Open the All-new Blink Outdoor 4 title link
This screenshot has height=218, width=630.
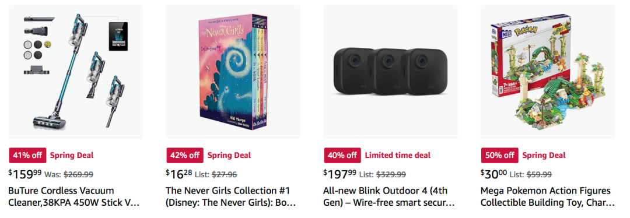point(389,196)
